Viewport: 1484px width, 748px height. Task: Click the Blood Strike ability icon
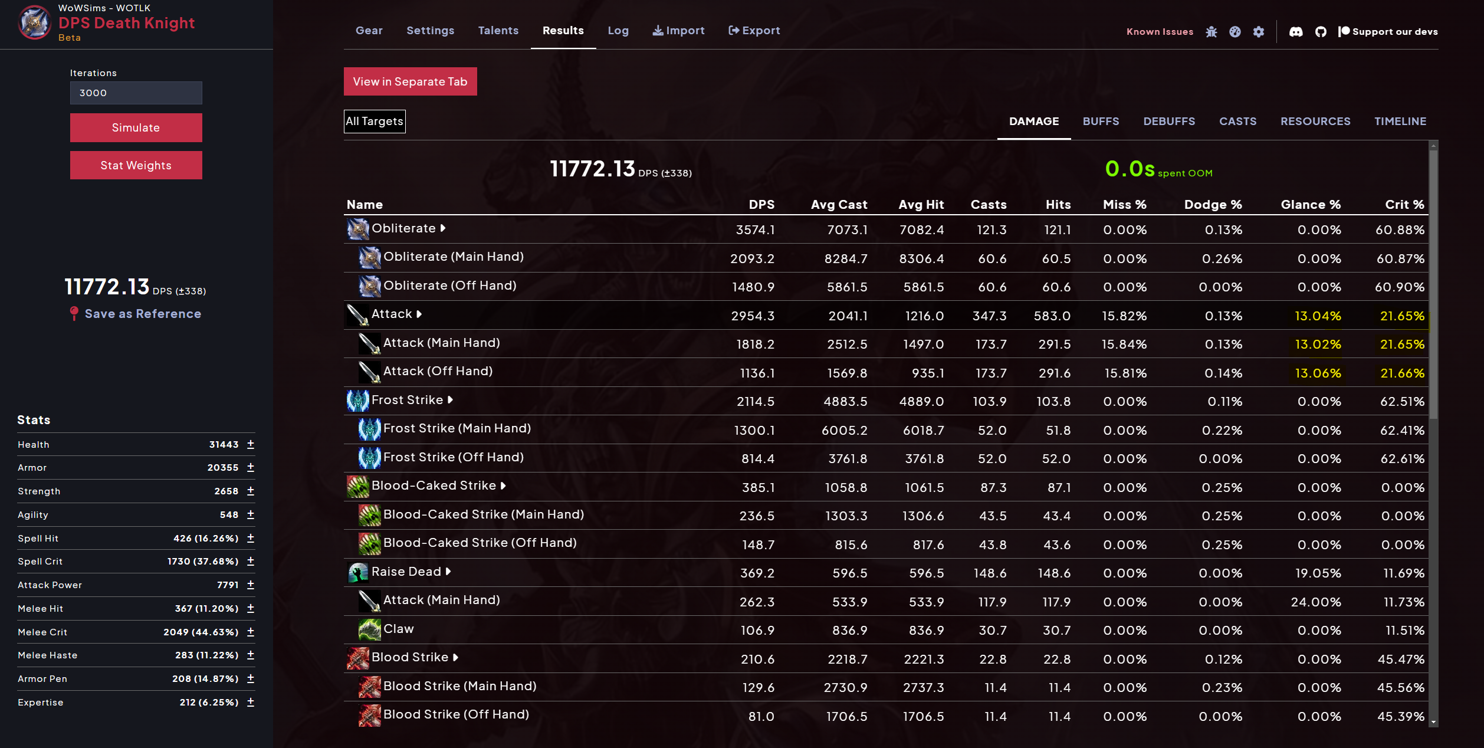(357, 658)
